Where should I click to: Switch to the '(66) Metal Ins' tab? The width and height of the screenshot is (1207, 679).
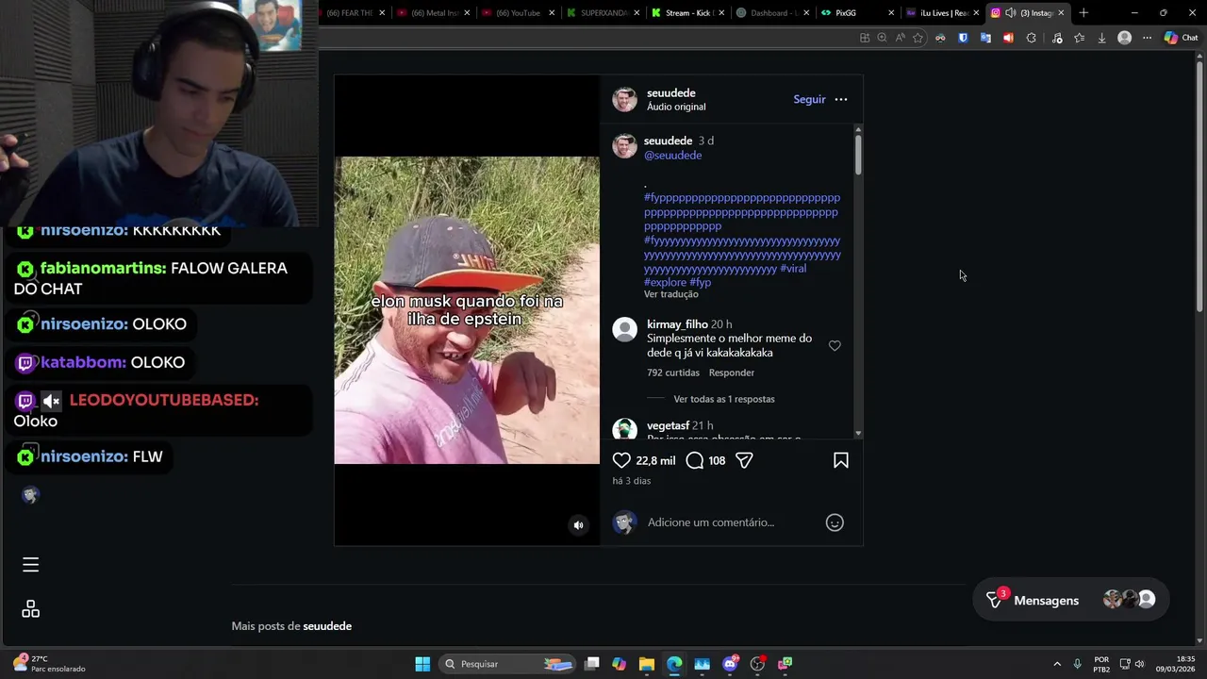pyautogui.click(x=434, y=12)
